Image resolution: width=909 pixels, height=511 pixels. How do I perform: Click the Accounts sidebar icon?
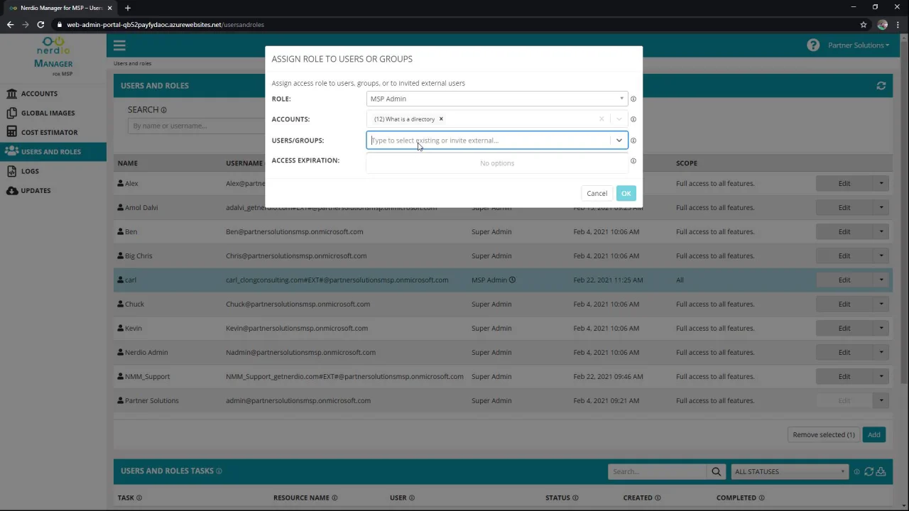[x=11, y=94]
